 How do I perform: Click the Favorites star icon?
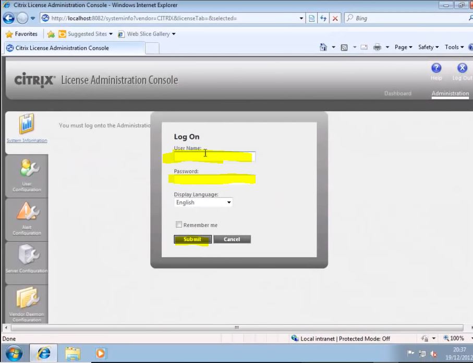(9, 34)
